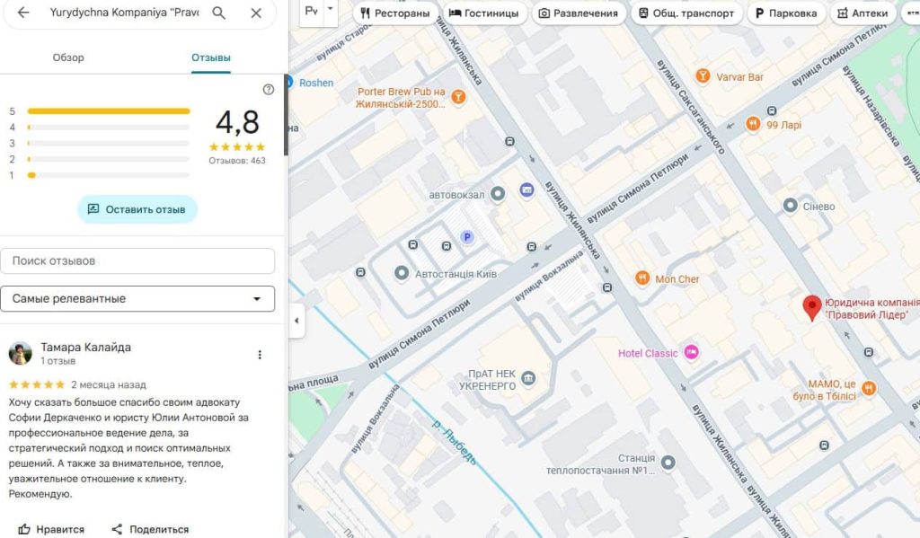Collapse the side panel with the arrow tab
This screenshot has width=920, height=538.
click(x=296, y=321)
